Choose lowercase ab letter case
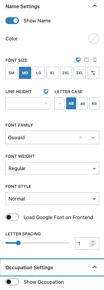Screen dimensions: 104x290 83,103
